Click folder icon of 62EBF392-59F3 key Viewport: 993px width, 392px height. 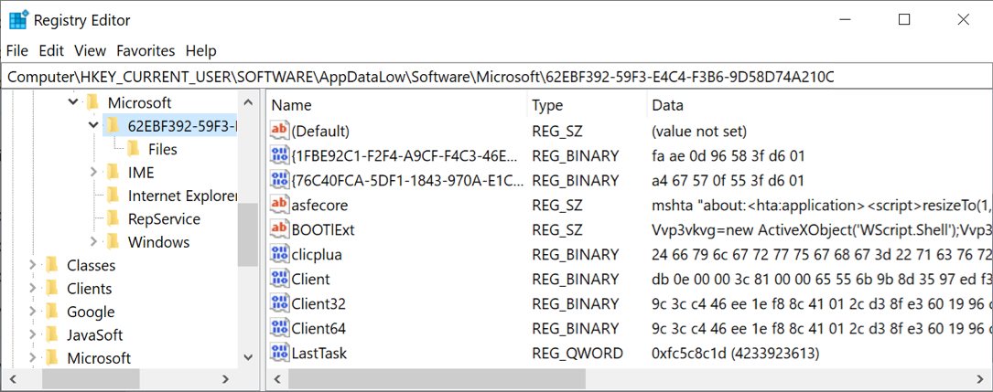[113, 125]
